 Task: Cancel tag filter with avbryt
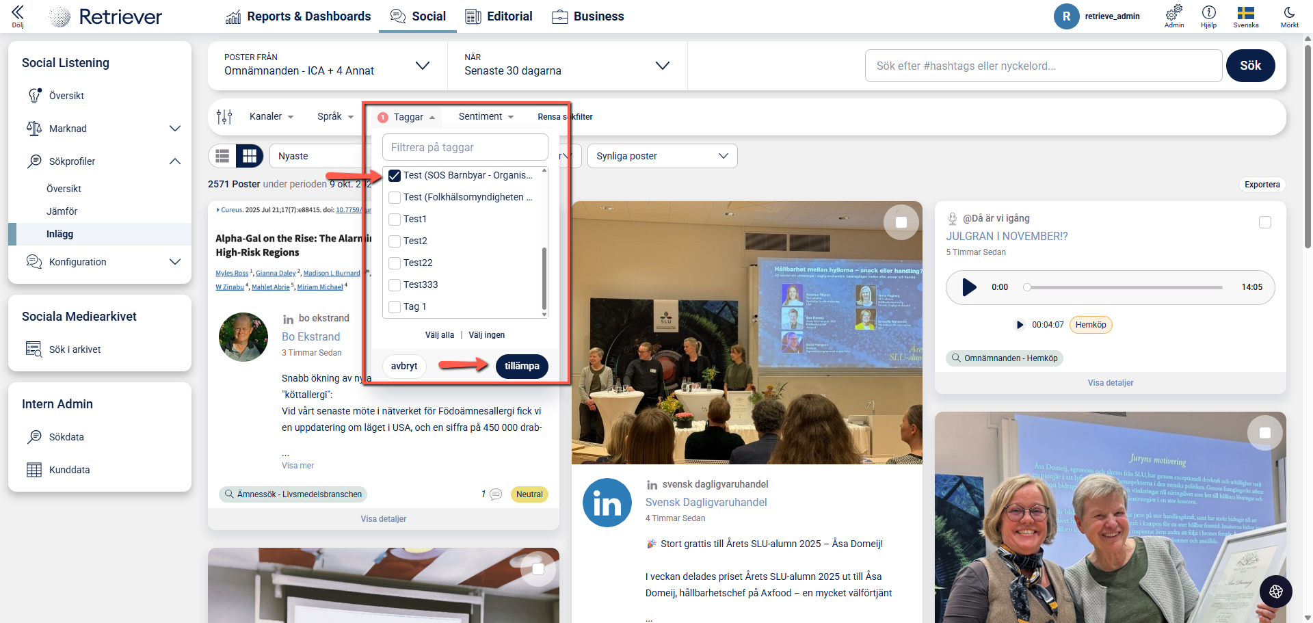404,366
